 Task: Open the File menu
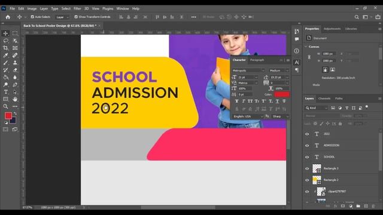pyautogui.click(x=12, y=8)
